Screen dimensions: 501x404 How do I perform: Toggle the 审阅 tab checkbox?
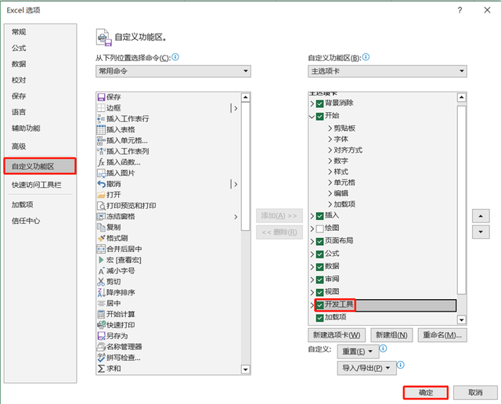click(x=320, y=280)
